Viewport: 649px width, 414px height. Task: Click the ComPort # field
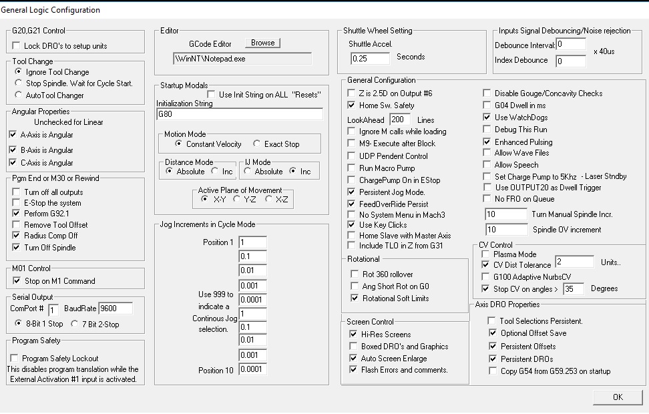point(53,310)
